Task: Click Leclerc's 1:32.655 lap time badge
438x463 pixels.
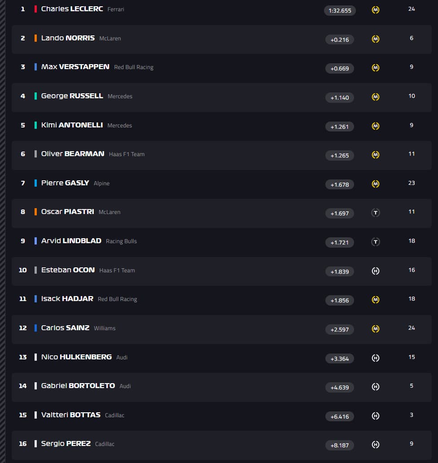Action: (340, 10)
